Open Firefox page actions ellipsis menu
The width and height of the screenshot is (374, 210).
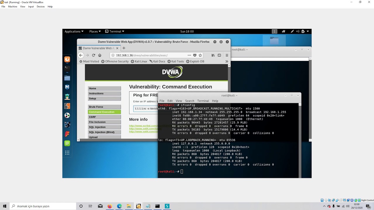click(x=189, y=55)
